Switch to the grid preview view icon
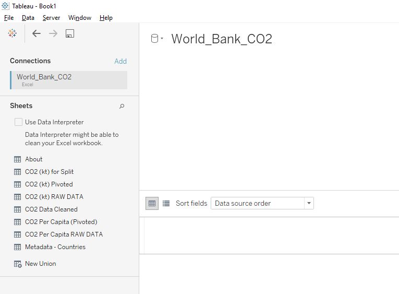Image resolution: width=399 pixels, height=294 pixels. 152,203
